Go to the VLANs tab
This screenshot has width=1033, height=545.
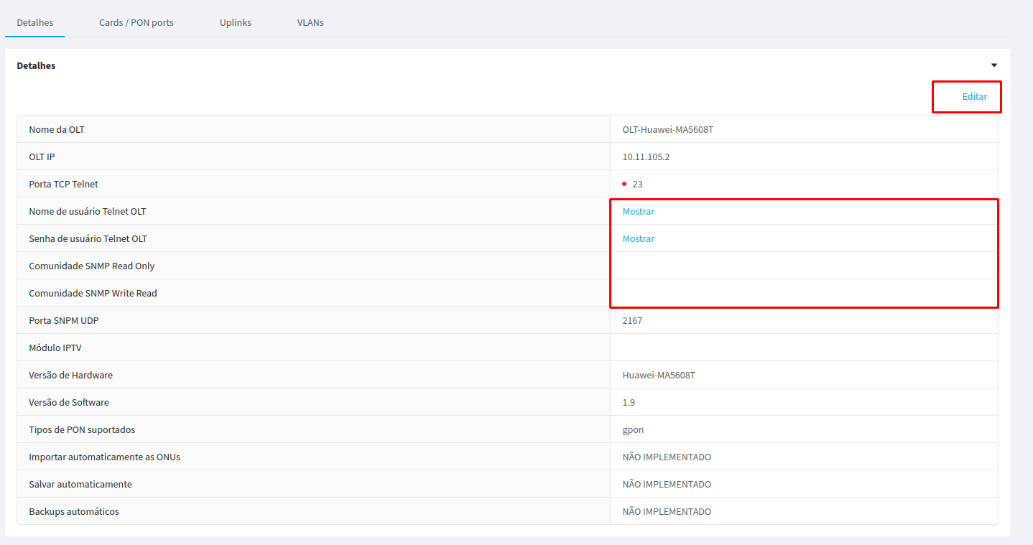coord(310,22)
